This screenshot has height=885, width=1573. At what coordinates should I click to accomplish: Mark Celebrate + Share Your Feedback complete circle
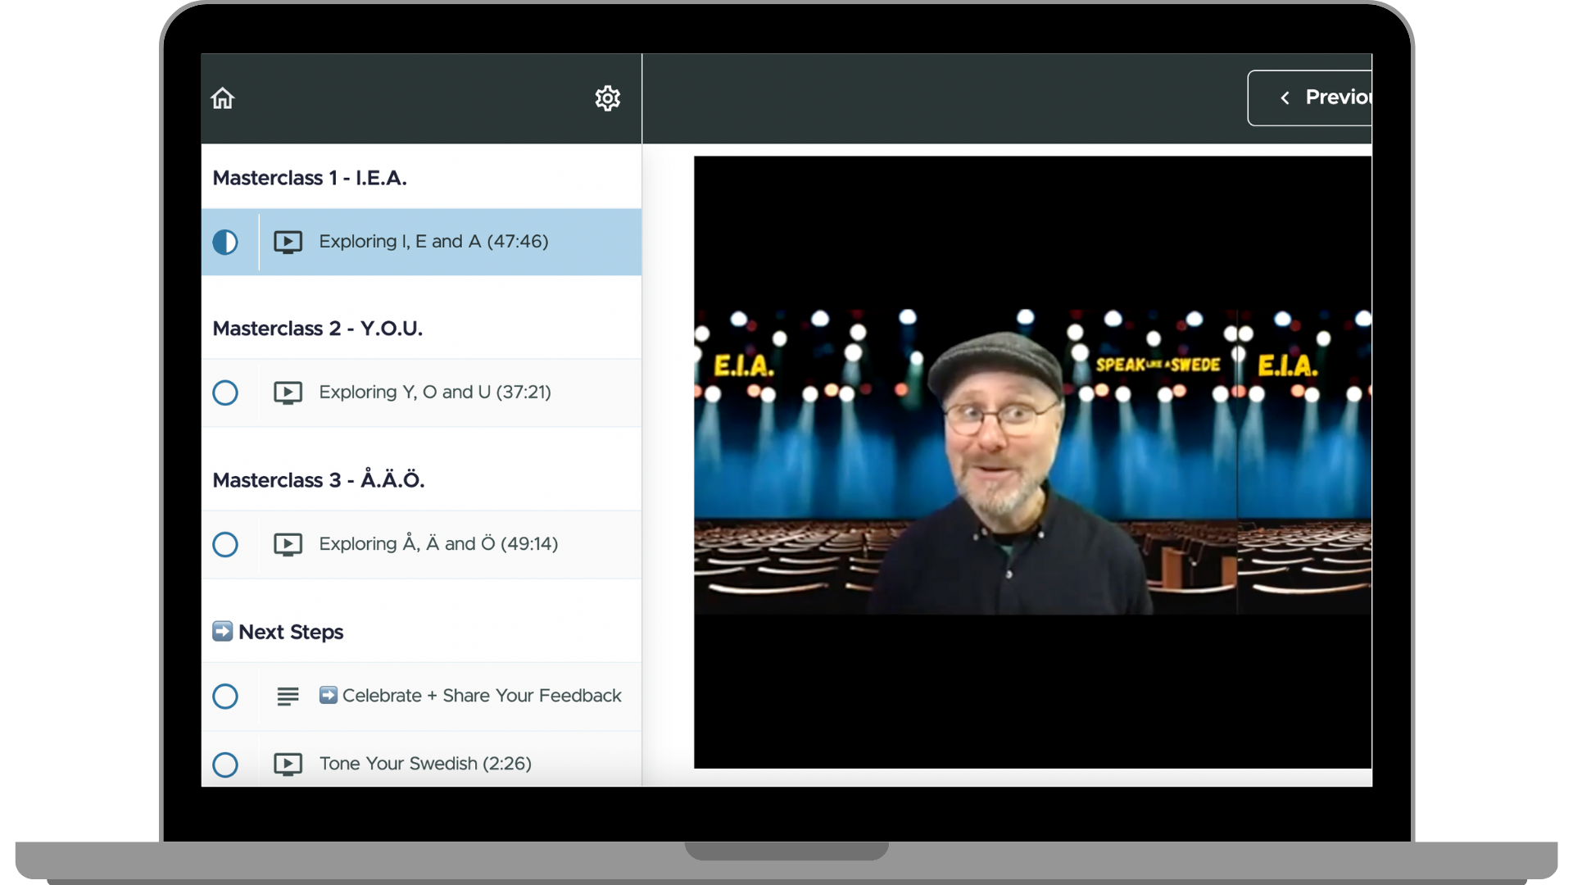225,697
